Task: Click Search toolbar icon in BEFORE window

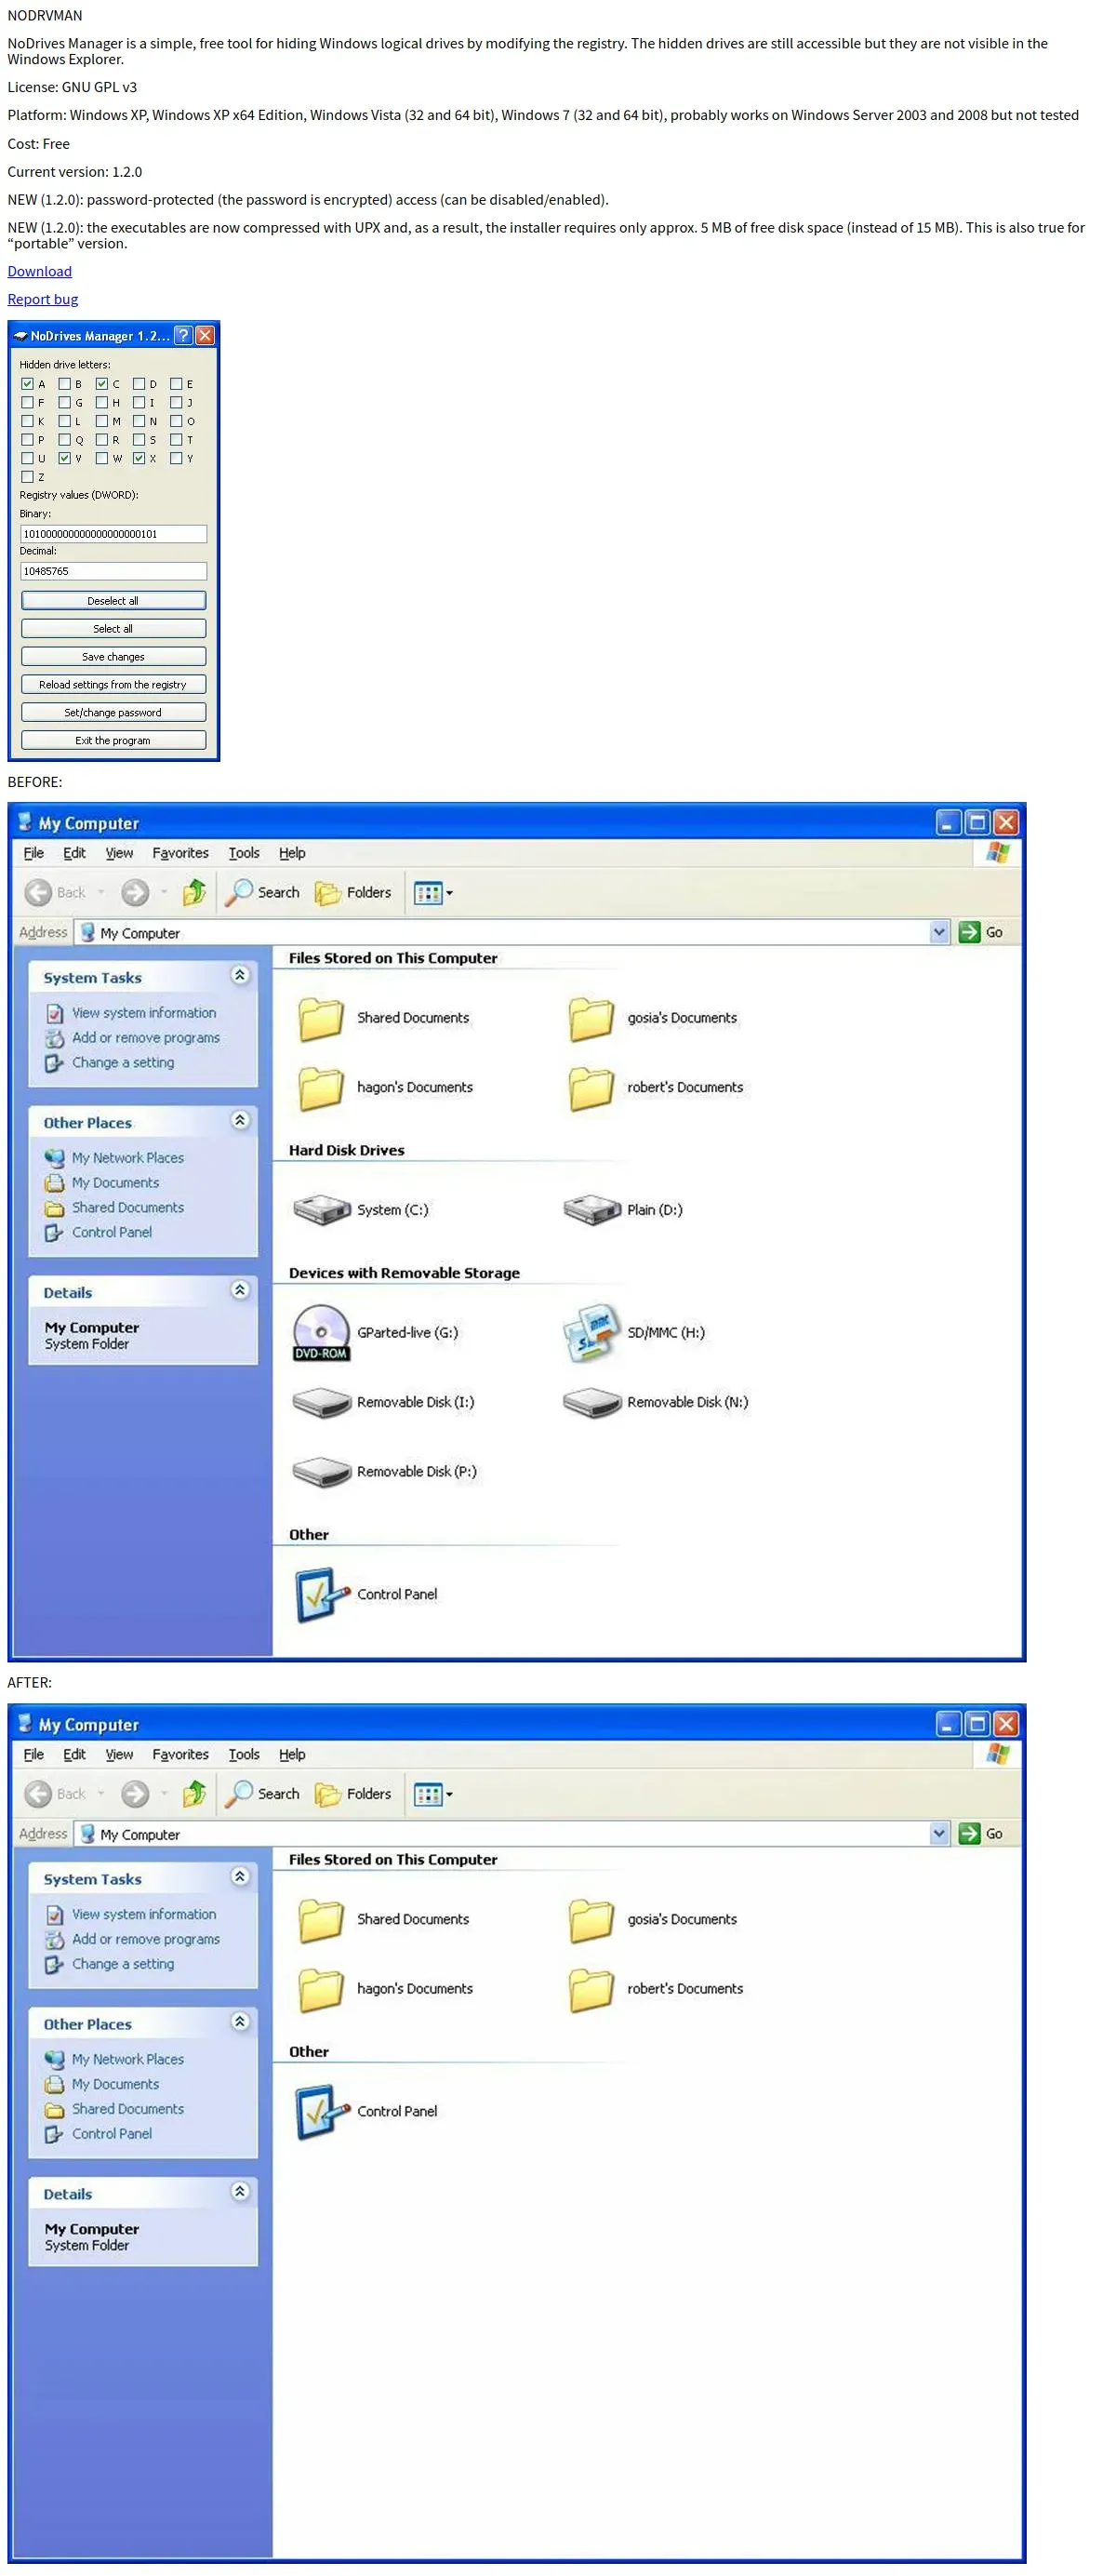Action: 263,892
